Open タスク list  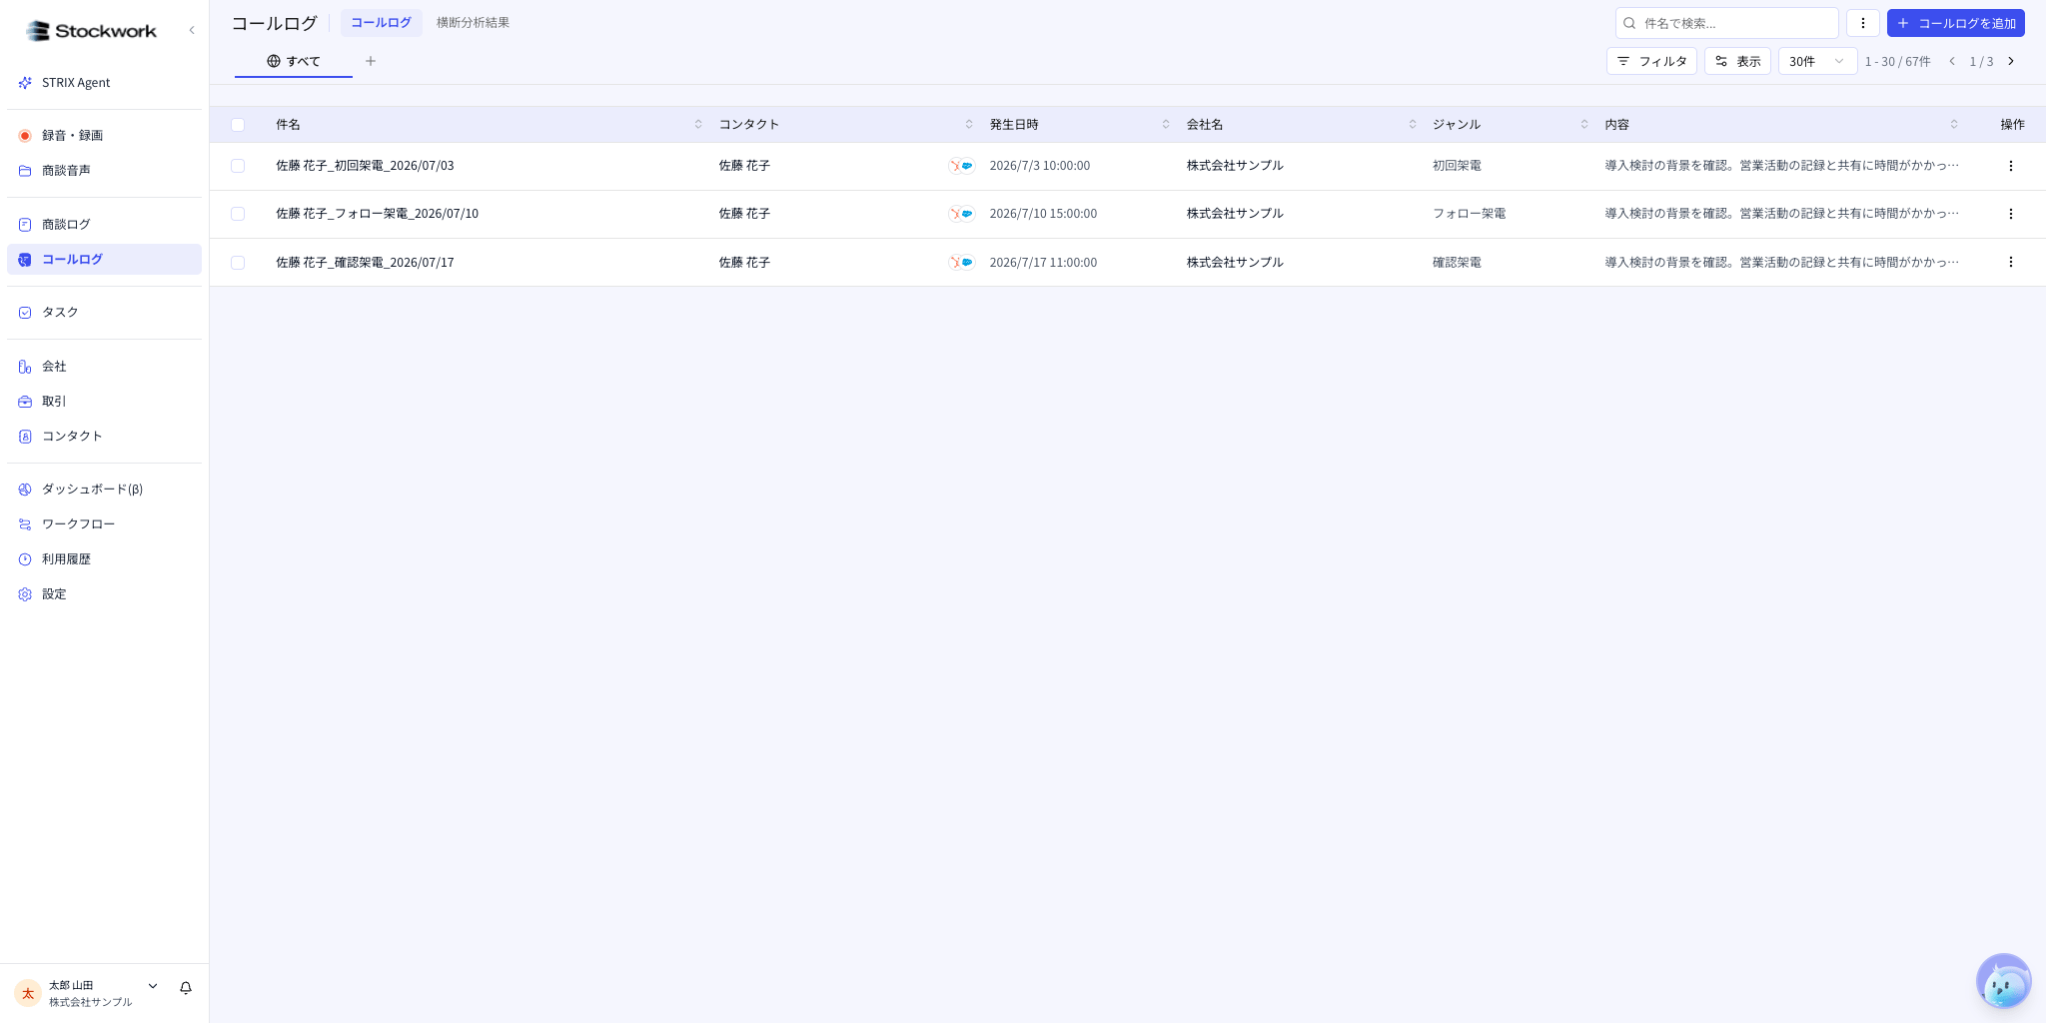pos(104,312)
